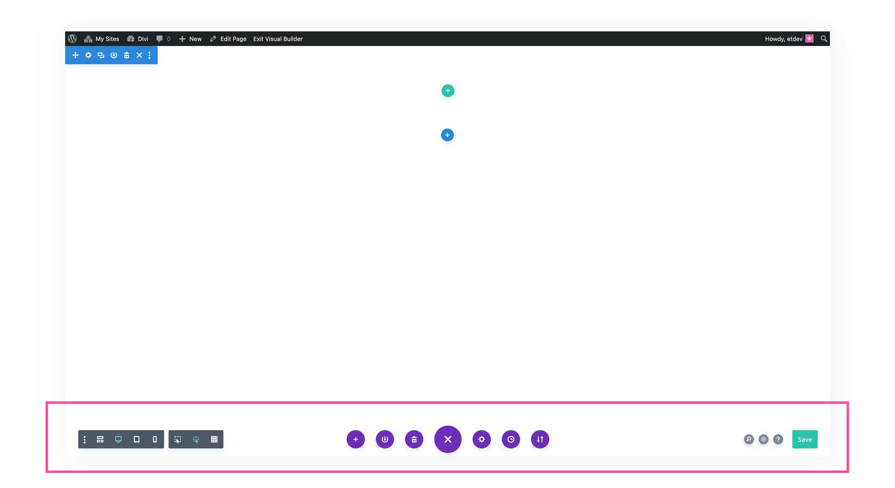This screenshot has height=488, width=895.
Task: Toggle the tablet view preview mode
Action: coord(136,439)
